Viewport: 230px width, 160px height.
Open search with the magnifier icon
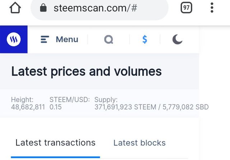109,39
